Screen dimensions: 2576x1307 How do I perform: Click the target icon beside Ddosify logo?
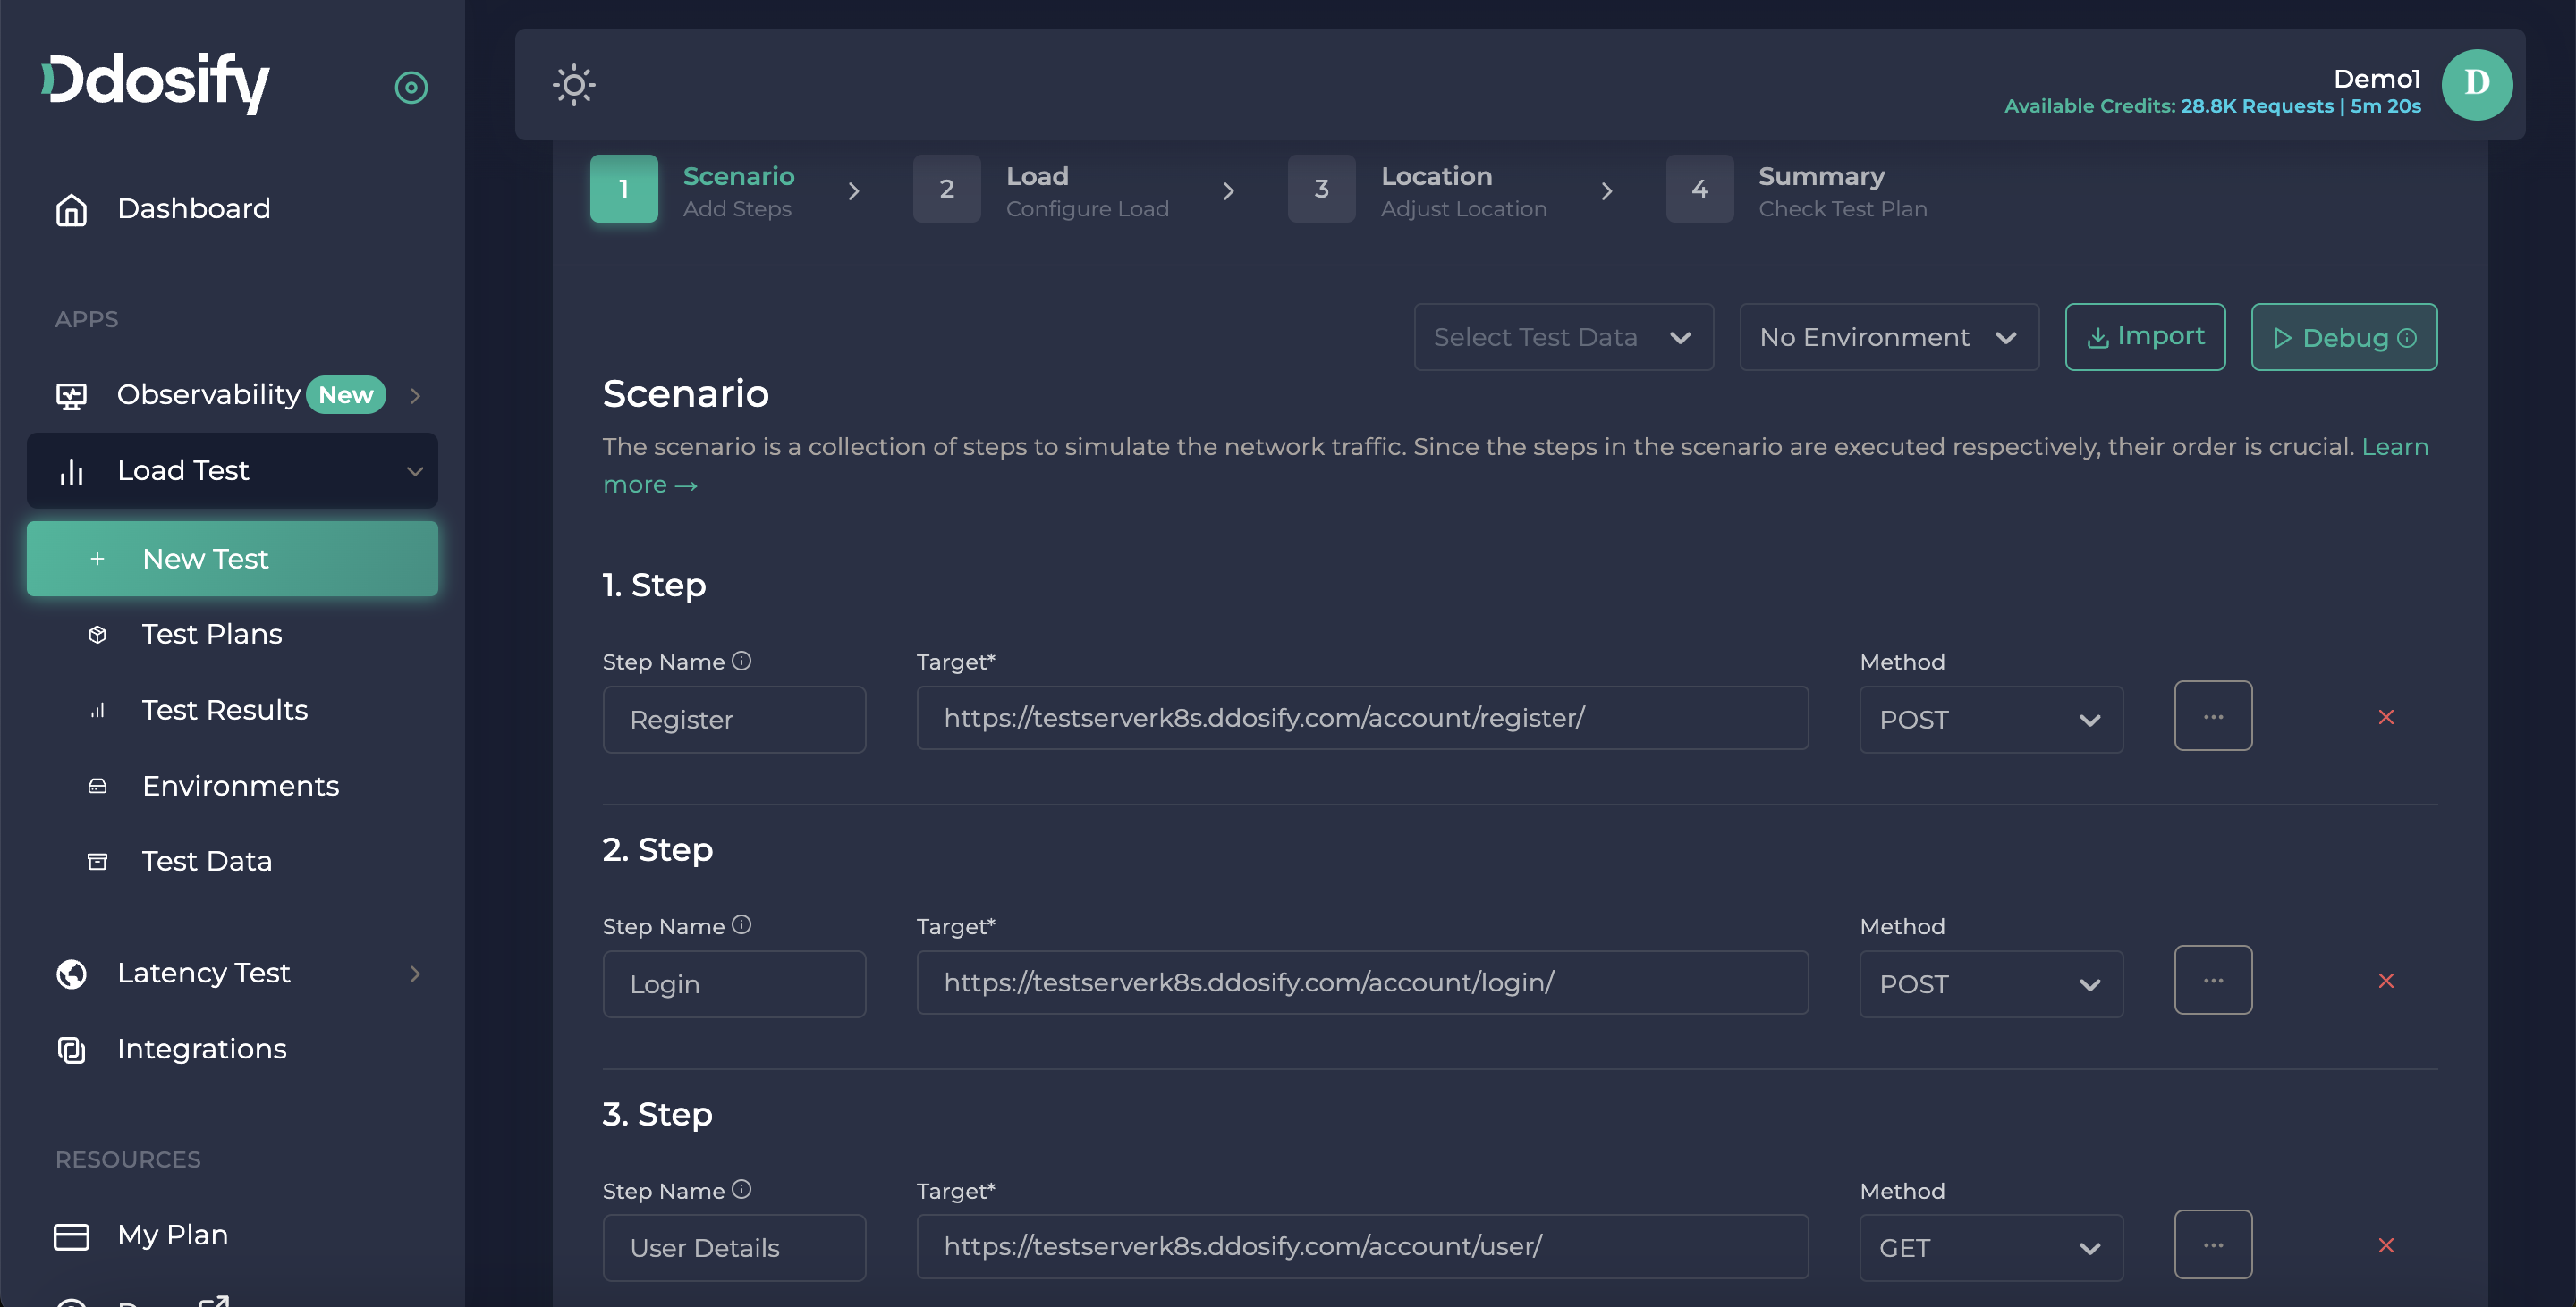(411, 87)
